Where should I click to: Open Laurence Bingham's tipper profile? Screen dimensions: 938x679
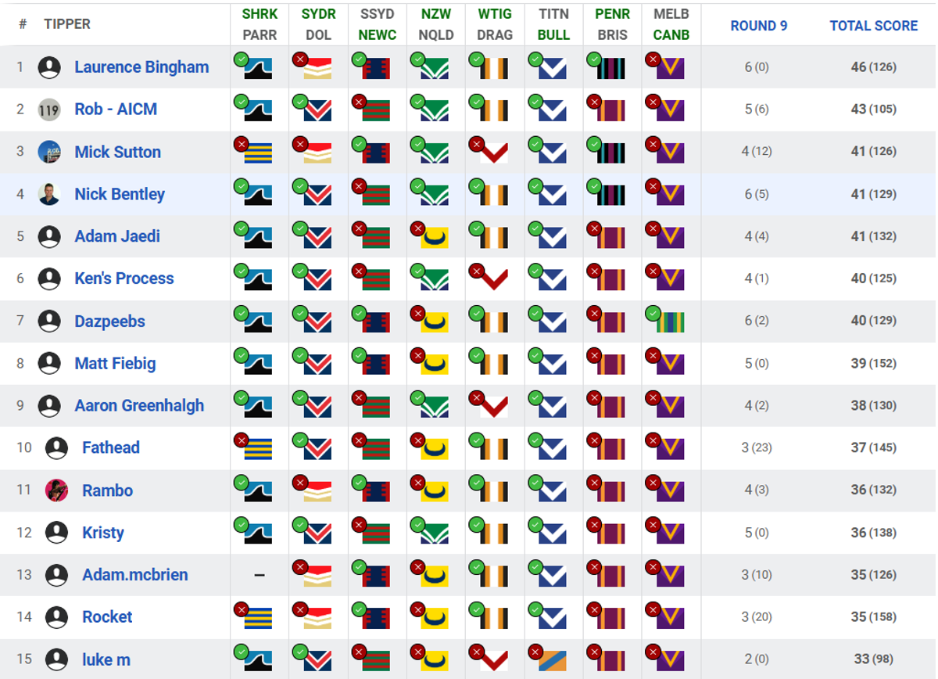[141, 67]
